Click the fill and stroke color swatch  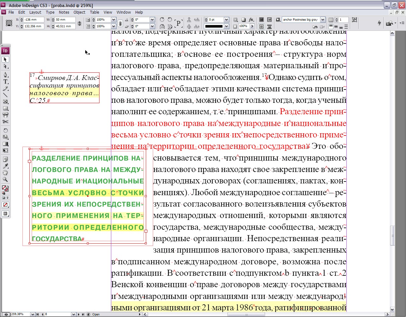click(x=5, y=188)
